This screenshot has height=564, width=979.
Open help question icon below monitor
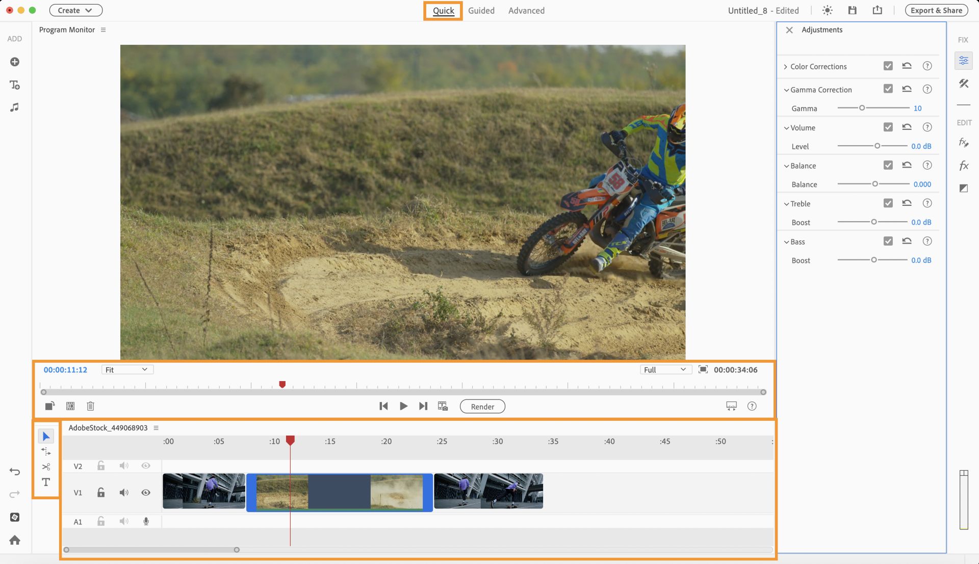[752, 406]
